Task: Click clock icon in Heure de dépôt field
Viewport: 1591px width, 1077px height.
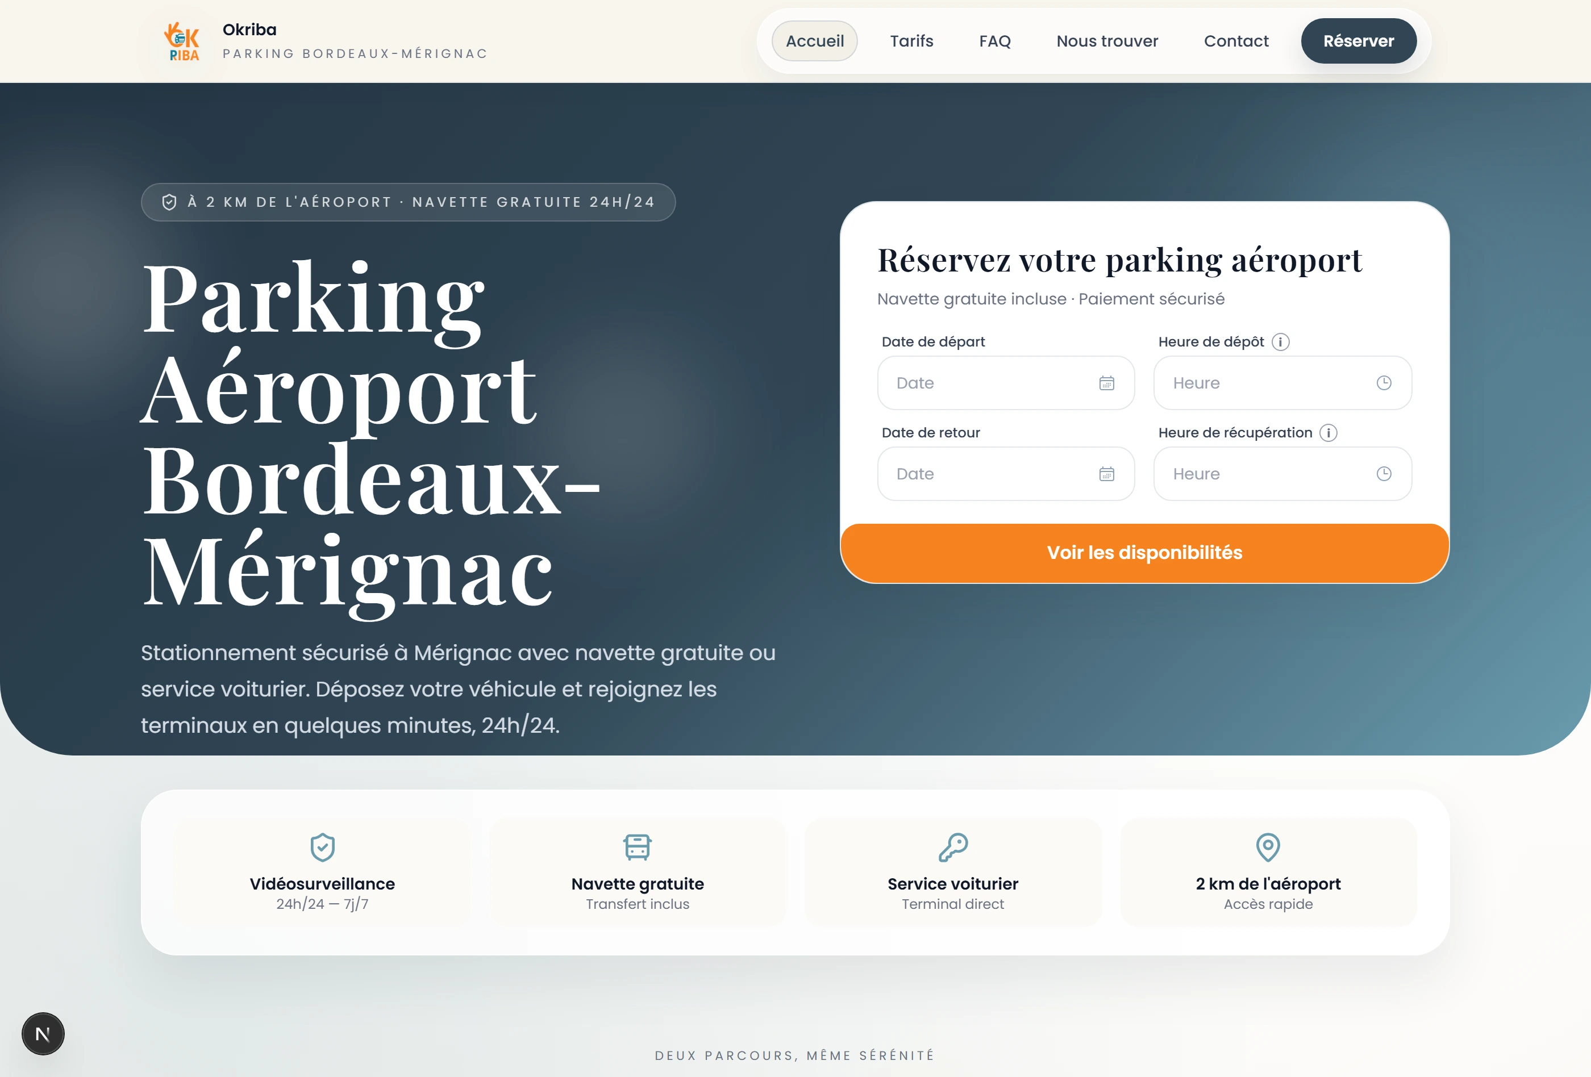Action: pos(1384,383)
